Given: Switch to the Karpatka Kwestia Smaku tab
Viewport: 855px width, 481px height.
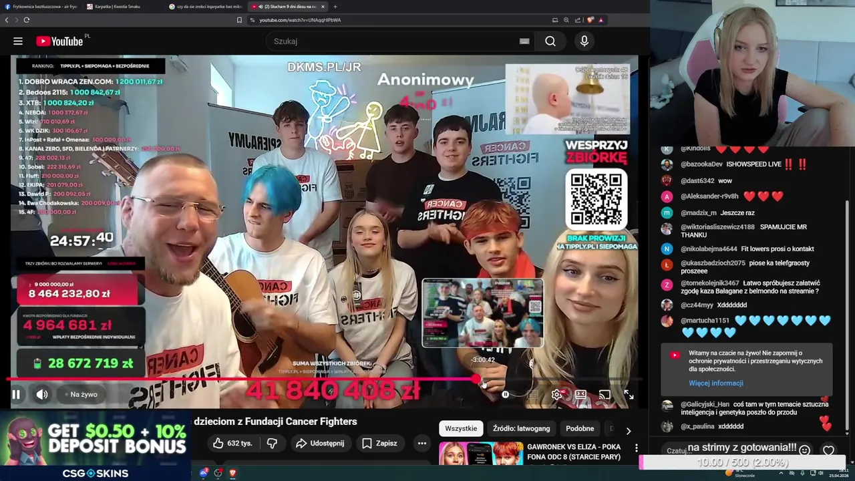Looking at the screenshot, I should 124,7.
